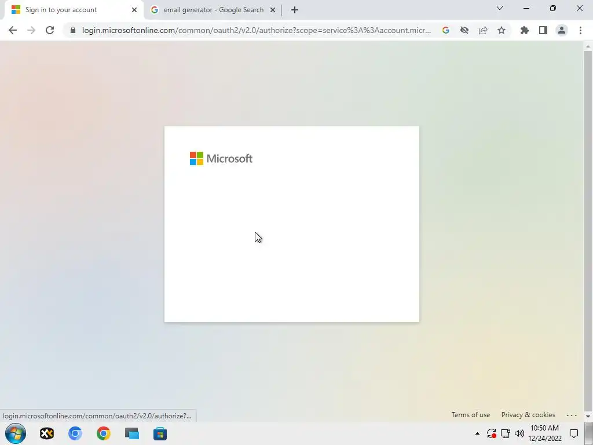593x445 pixels.
Task: Open the volume speaker icon
Action: coord(519,433)
